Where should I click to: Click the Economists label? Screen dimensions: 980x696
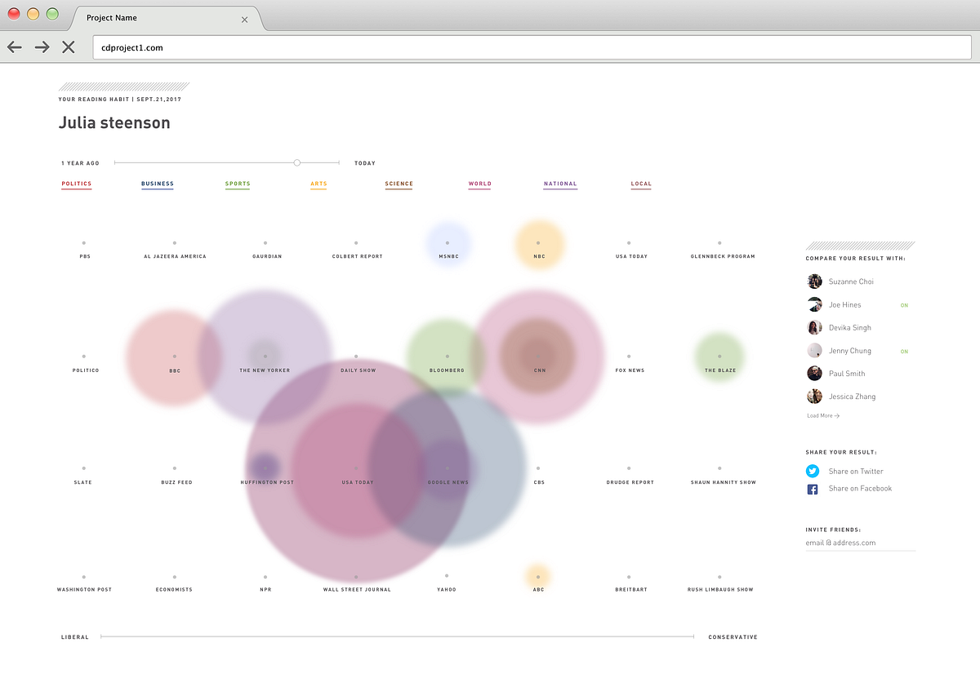tap(174, 589)
